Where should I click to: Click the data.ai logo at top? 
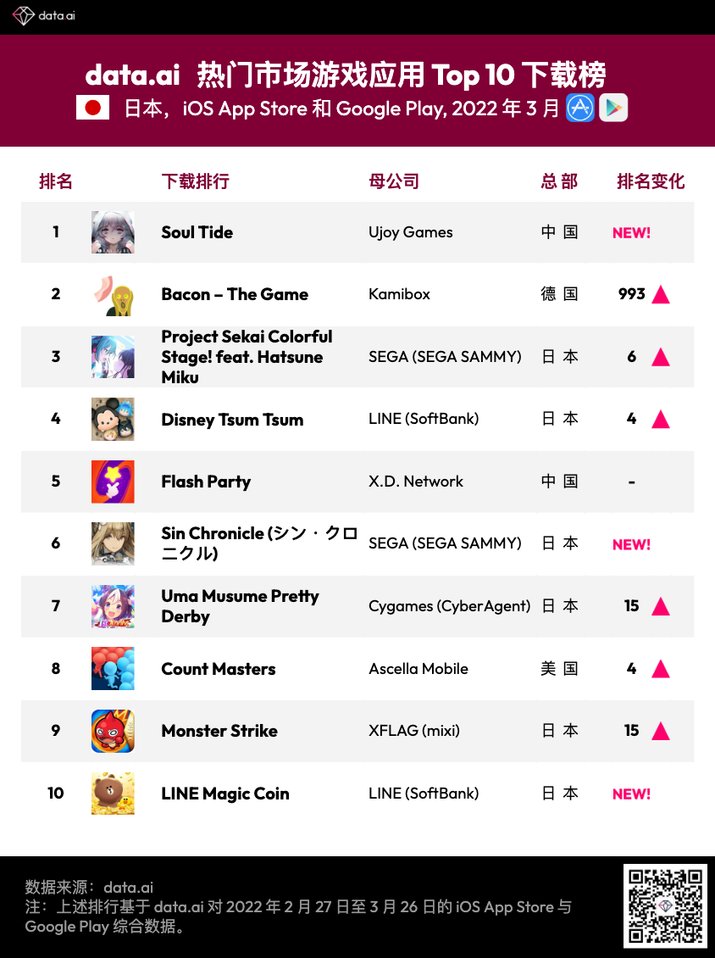coord(44,16)
